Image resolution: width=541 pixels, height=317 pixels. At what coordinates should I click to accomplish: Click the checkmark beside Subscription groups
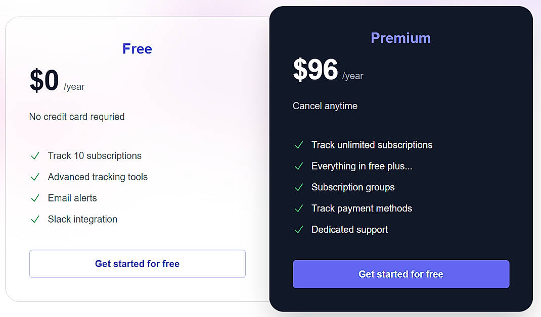pyautogui.click(x=299, y=187)
